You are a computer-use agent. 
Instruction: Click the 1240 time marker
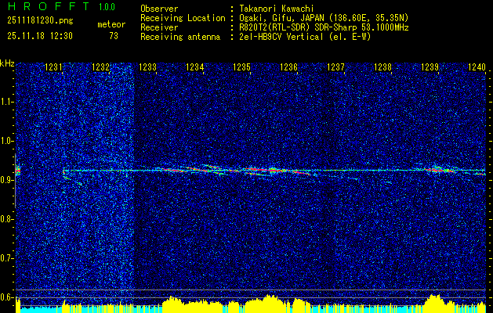click(x=477, y=67)
